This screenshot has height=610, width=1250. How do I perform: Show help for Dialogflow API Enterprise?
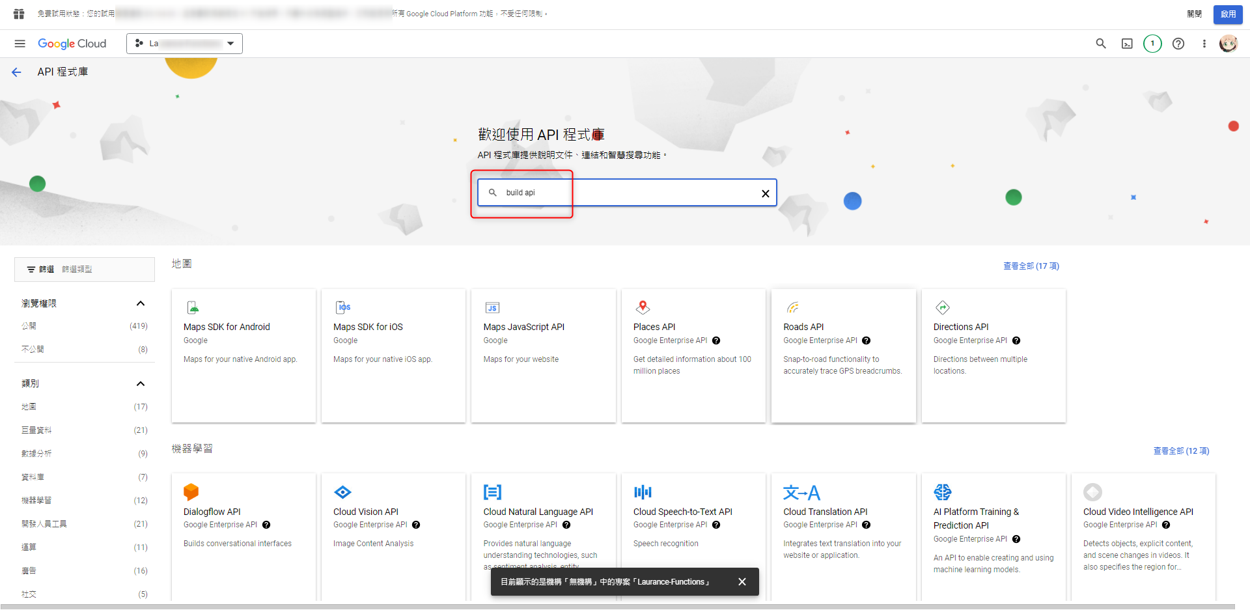[x=266, y=525]
